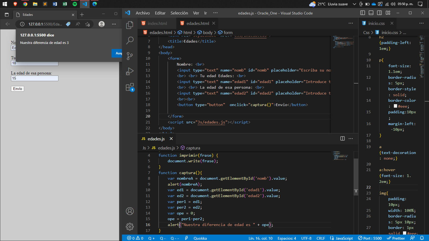Screen dimensions: 429x241
Task: Open Edge Settings and more menu
Action: [x=114, y=24]
